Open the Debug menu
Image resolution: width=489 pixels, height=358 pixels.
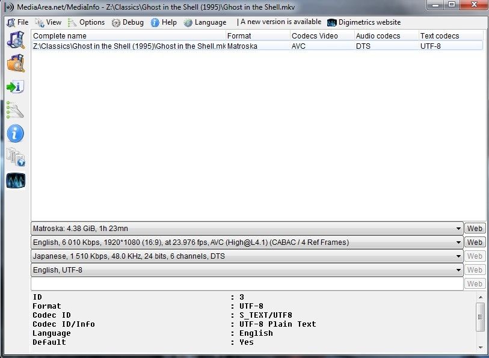coord(128,22)
